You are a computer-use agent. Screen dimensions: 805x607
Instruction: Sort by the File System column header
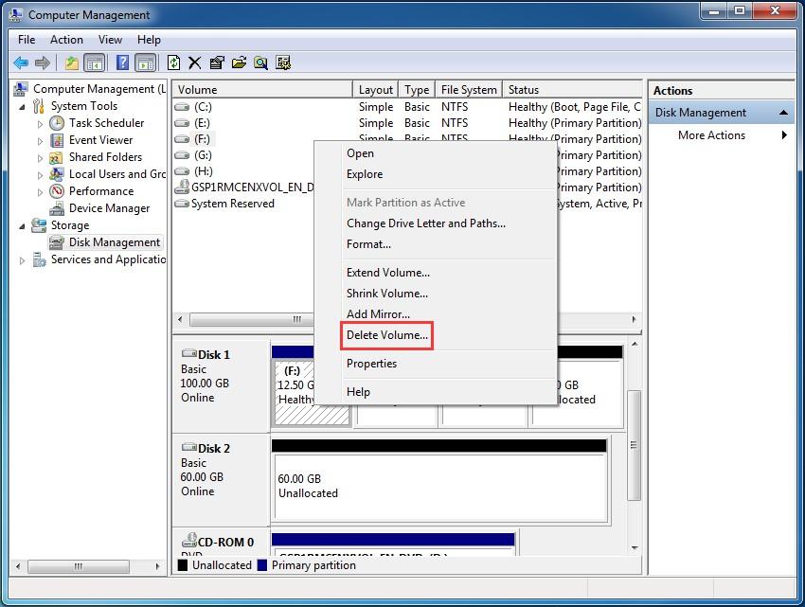tap(469, 89)
